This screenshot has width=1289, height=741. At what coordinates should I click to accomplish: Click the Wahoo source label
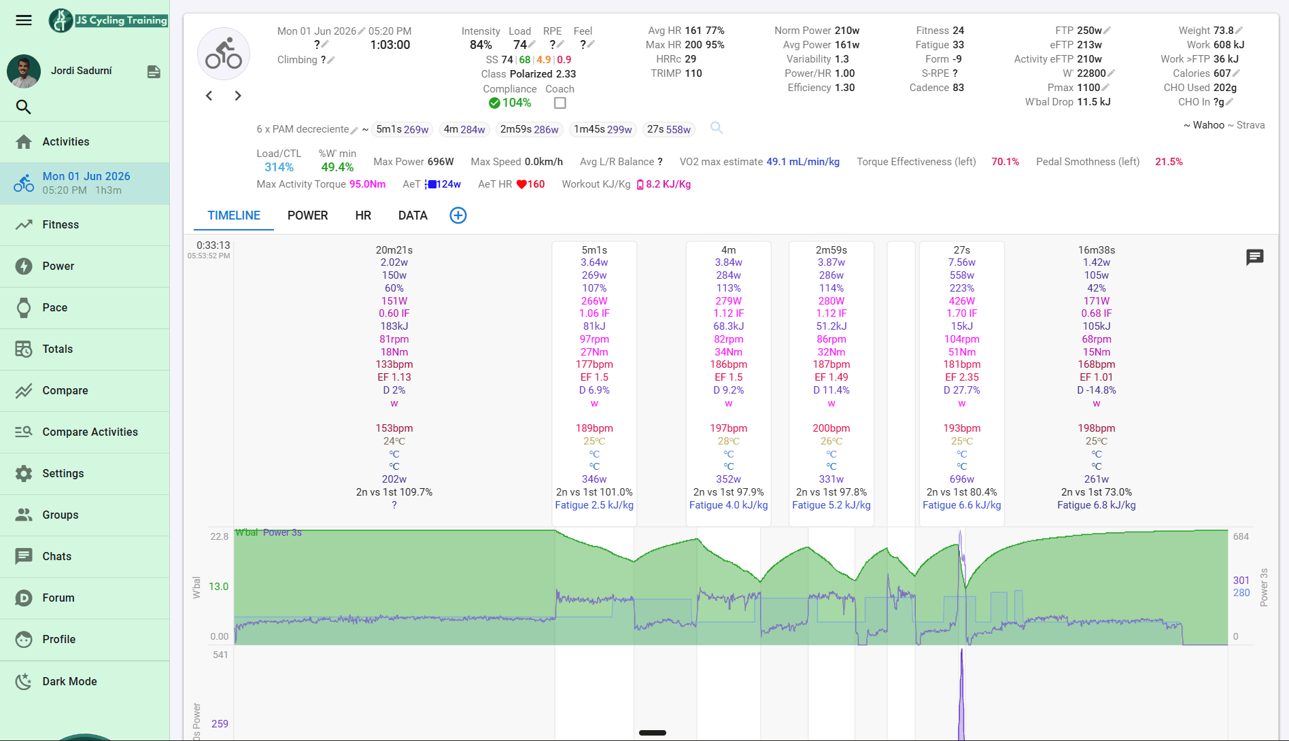click(1208, 125)
